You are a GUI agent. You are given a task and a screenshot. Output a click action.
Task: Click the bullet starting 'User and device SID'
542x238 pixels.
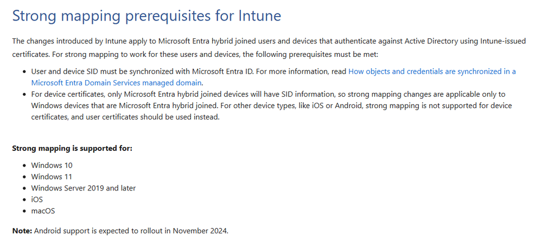(273, 77)
